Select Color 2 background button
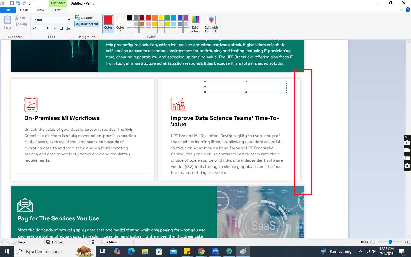 (x=120, y=24)
